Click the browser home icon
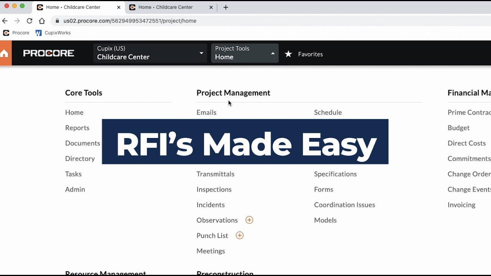 (x=42, y=21)
